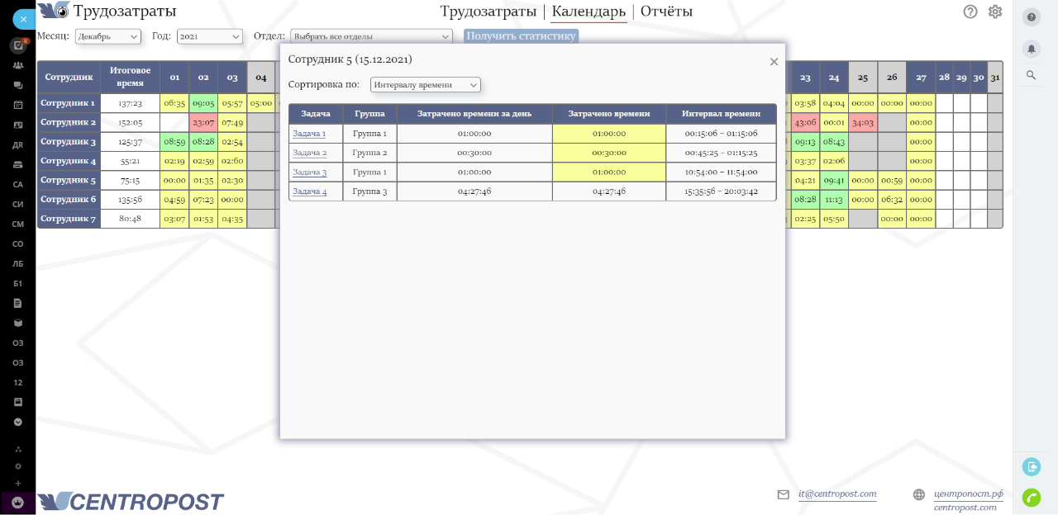Click the outlined help icon beside the gear

970,12
